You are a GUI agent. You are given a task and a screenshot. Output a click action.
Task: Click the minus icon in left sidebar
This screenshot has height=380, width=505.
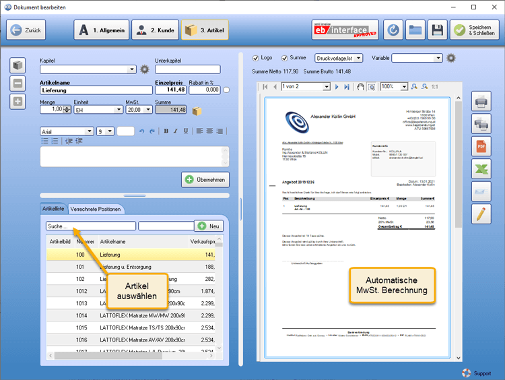[x=18, y=84]
